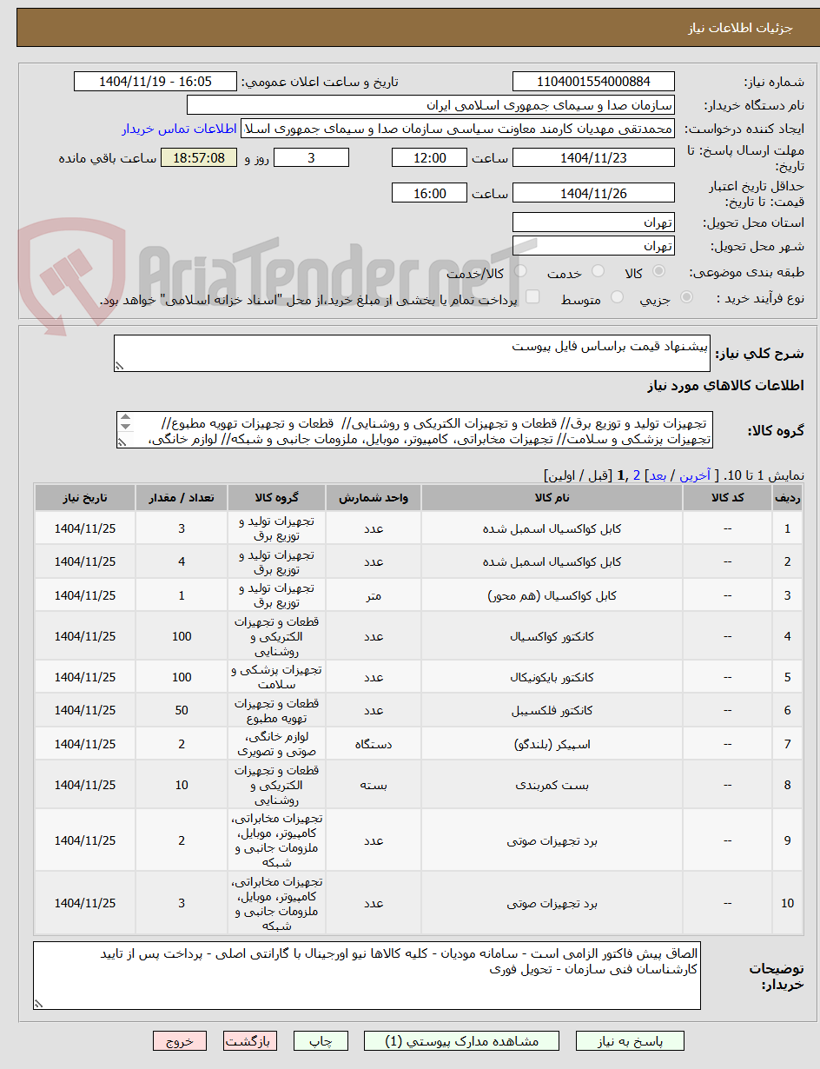Click کانکتور بایکونیکال item name
The width and height of the screenshot is (820, 1069).
click(x=552, y=677)
